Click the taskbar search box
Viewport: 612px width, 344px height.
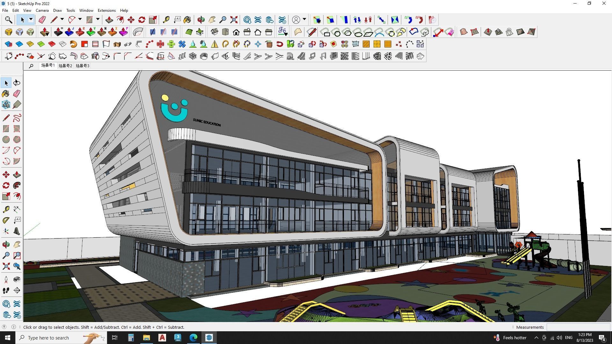pos(61,338)
